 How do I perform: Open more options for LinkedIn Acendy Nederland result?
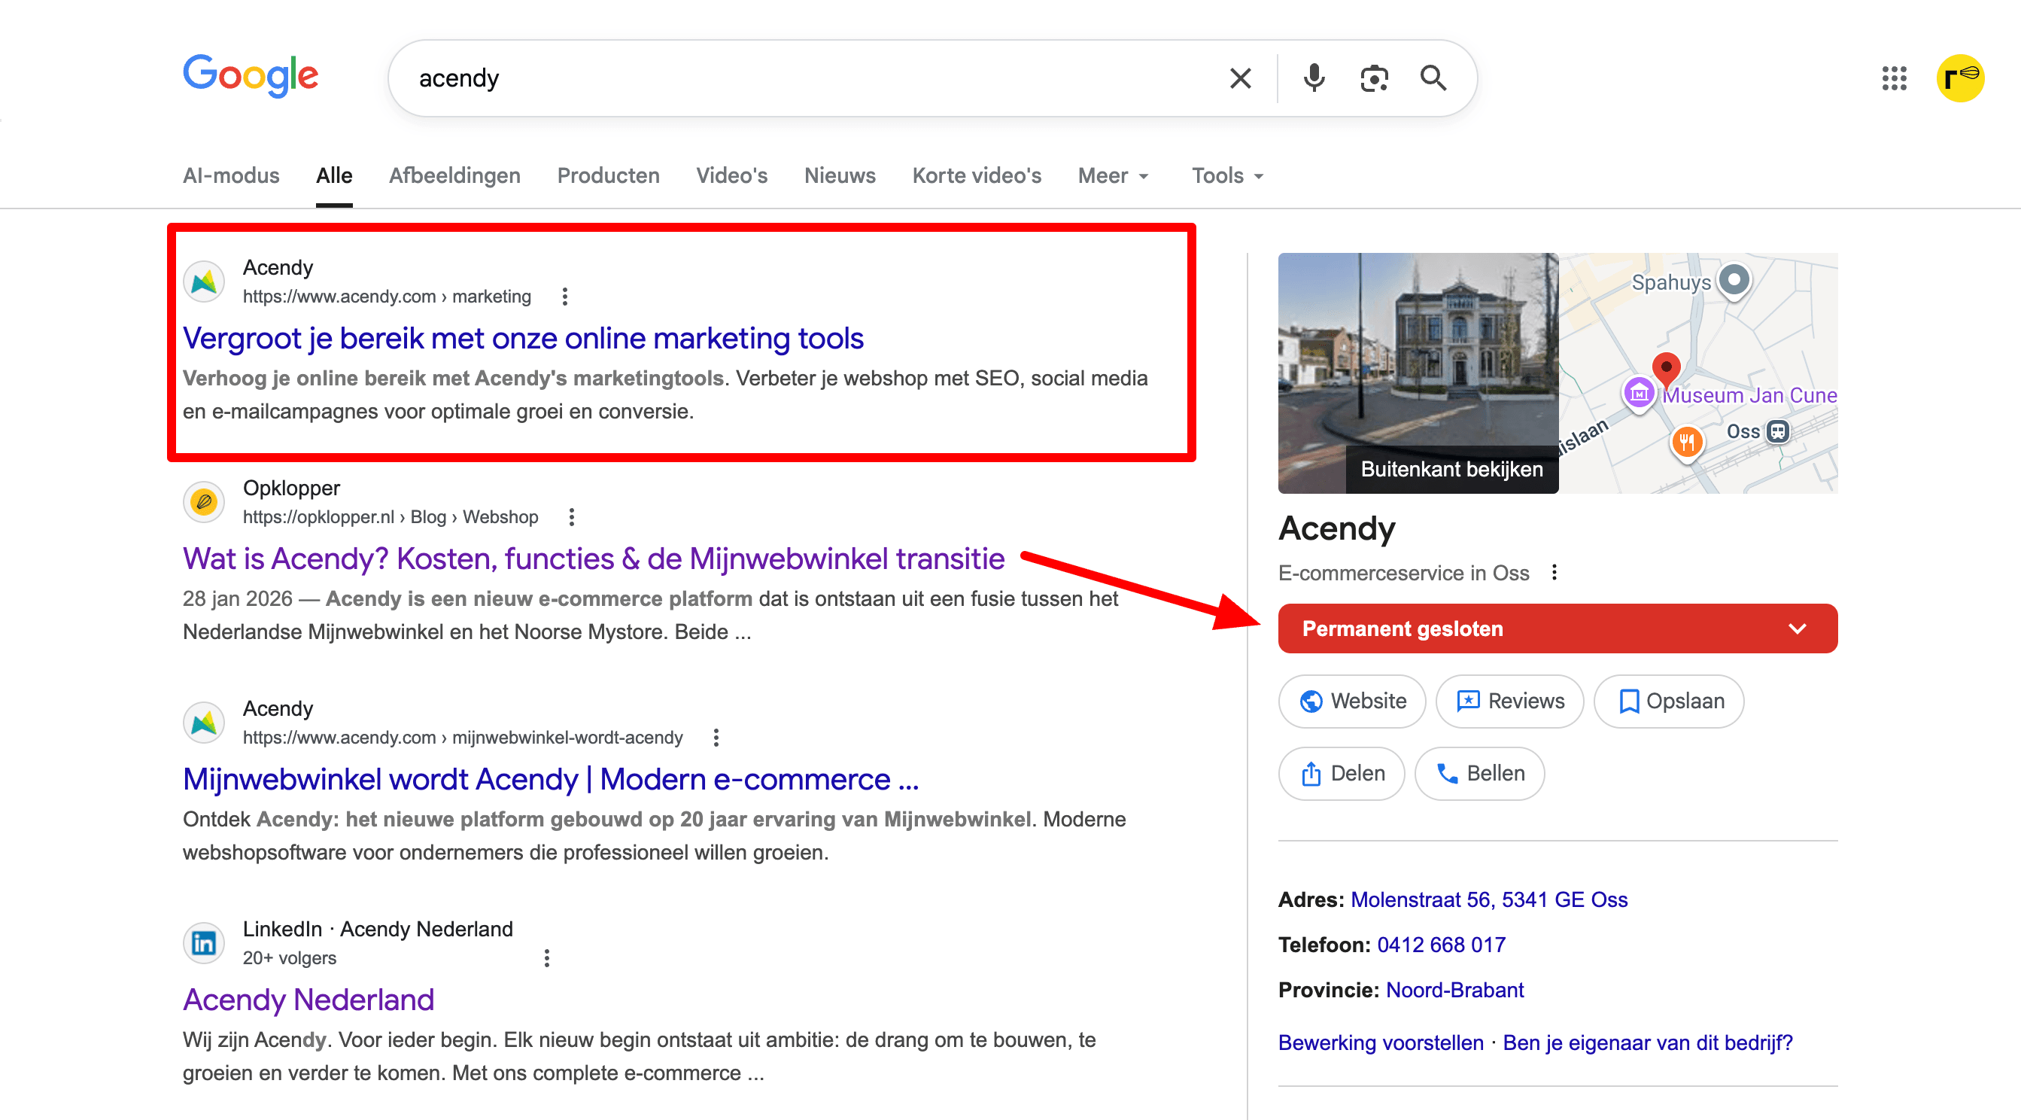pos(547,958)
